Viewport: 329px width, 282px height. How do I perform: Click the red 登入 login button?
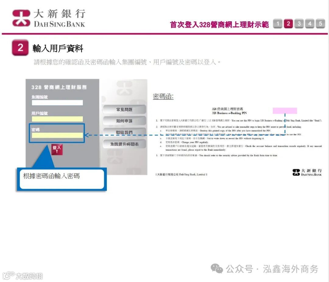click(57, 150)
